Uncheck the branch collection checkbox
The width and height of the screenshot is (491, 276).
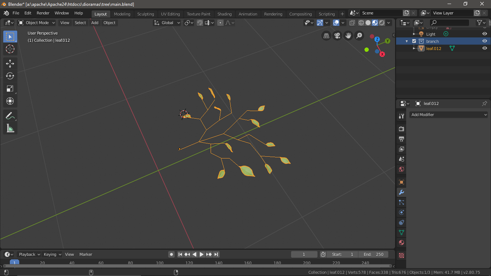tap(414, 41)
